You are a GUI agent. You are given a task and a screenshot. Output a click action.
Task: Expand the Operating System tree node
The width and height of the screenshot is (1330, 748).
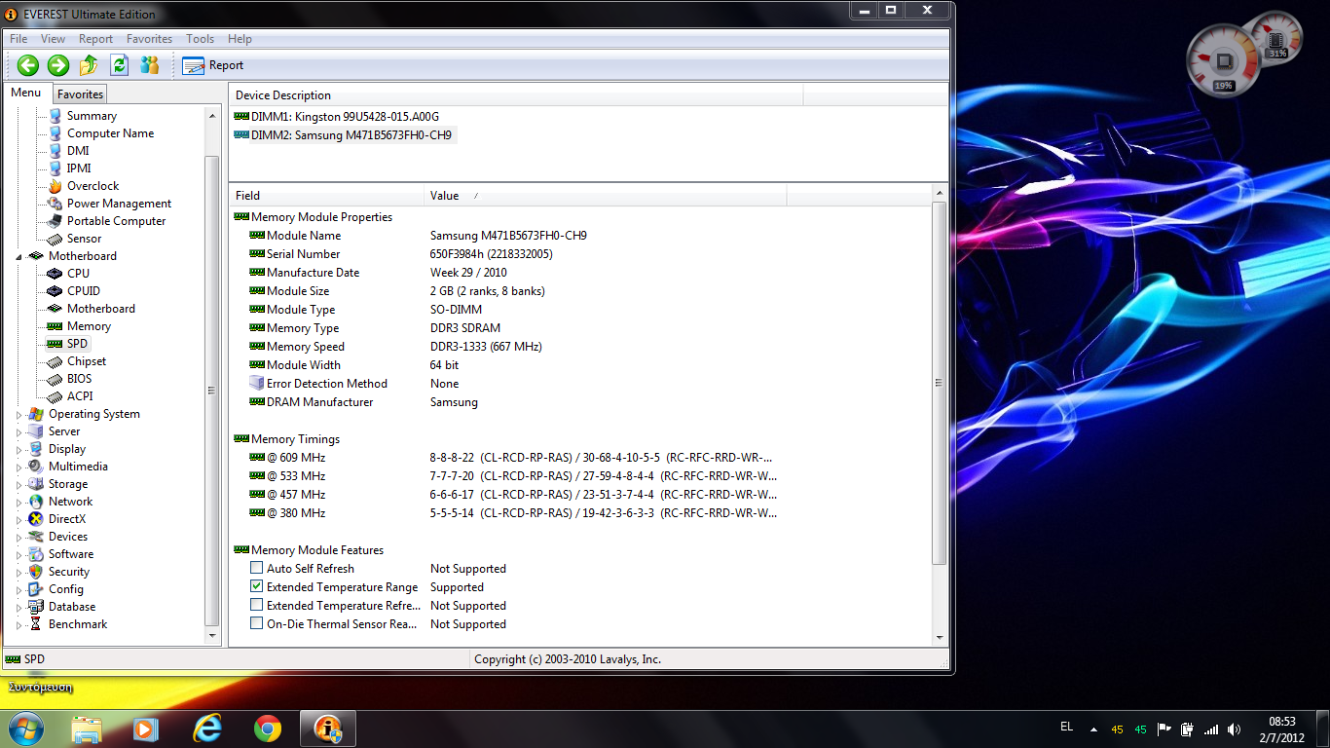19,415
